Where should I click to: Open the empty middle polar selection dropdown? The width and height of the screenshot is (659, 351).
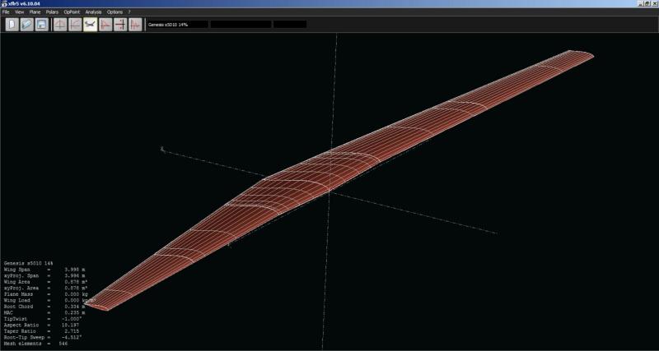tap(240, 25)
